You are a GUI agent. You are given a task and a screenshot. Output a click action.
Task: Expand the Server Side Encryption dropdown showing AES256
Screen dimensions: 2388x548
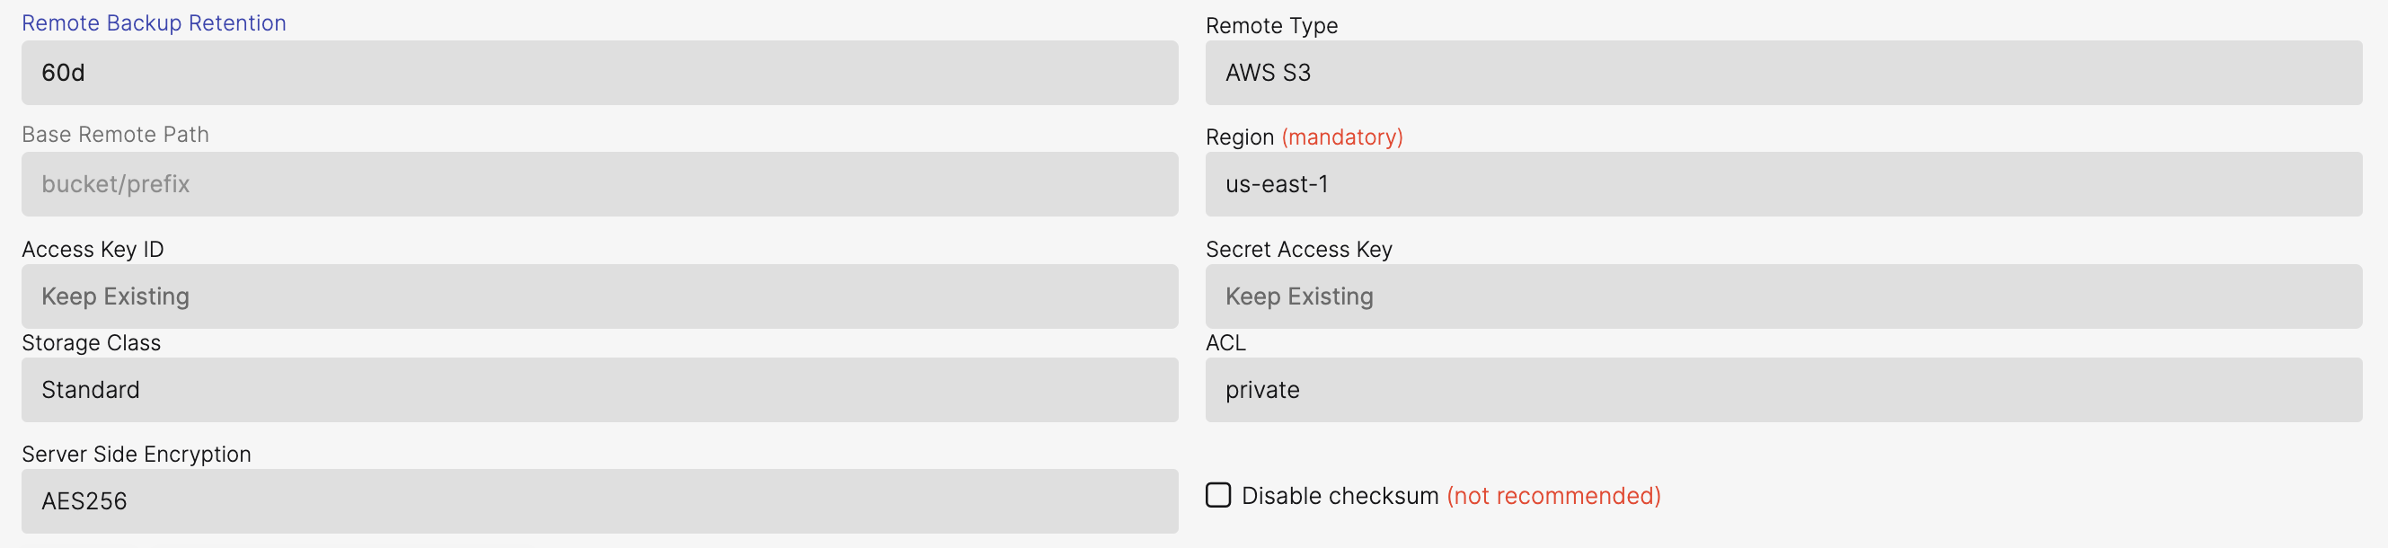pos(599,501)
